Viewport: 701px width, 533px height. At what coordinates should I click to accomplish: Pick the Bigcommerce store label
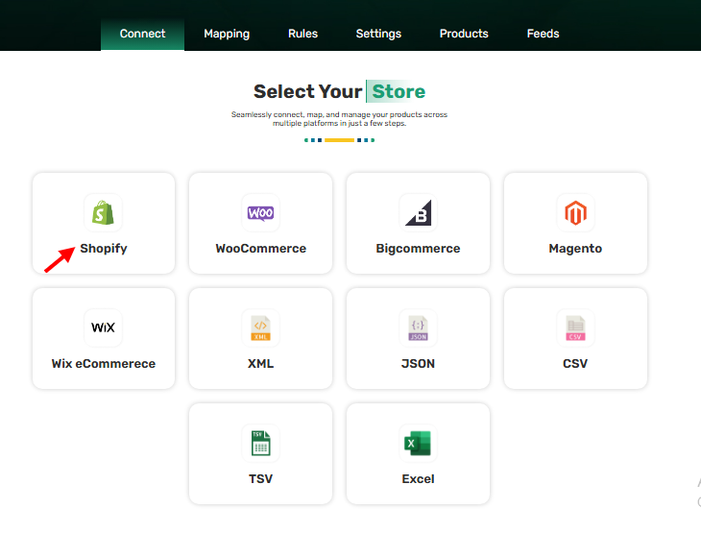pyautogui.click(x=418, y=249)
